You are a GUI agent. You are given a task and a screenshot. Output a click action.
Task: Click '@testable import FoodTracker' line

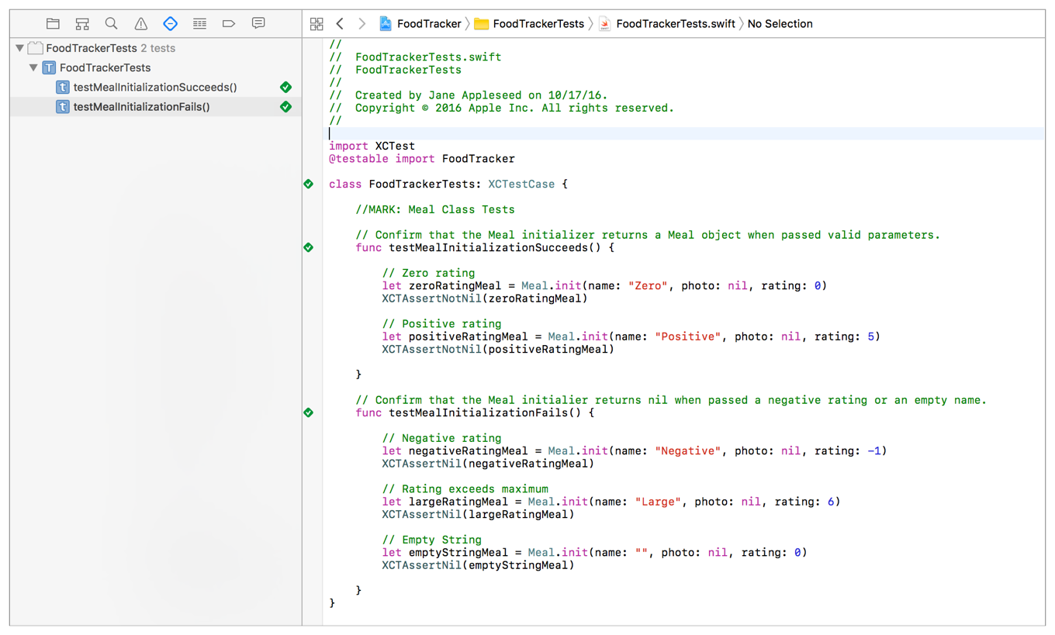coord(421,158)
